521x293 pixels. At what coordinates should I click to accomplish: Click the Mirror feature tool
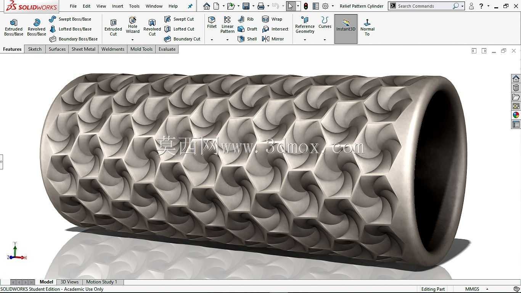point(273,39)
